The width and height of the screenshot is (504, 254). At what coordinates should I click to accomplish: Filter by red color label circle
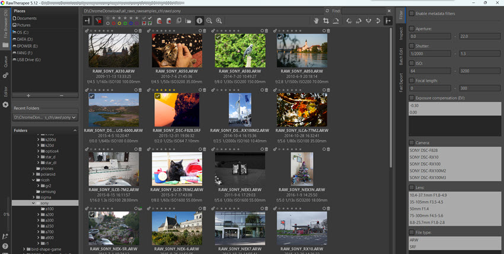tap(113, 24)
